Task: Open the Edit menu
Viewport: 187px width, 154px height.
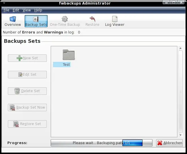Action: tap(16, 10)
